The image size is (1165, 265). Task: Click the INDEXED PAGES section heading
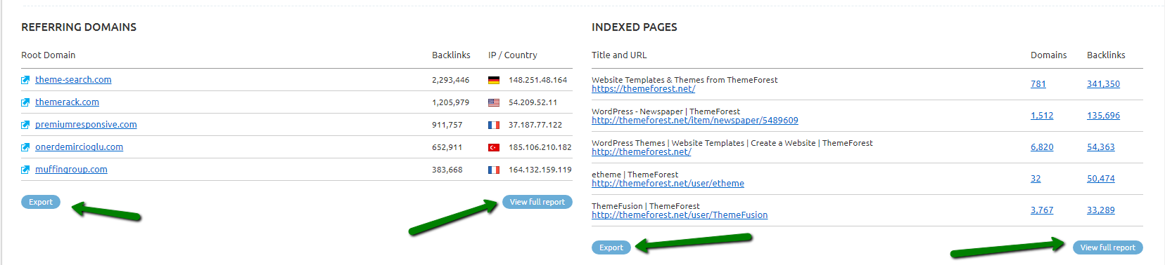coord(635,27)
